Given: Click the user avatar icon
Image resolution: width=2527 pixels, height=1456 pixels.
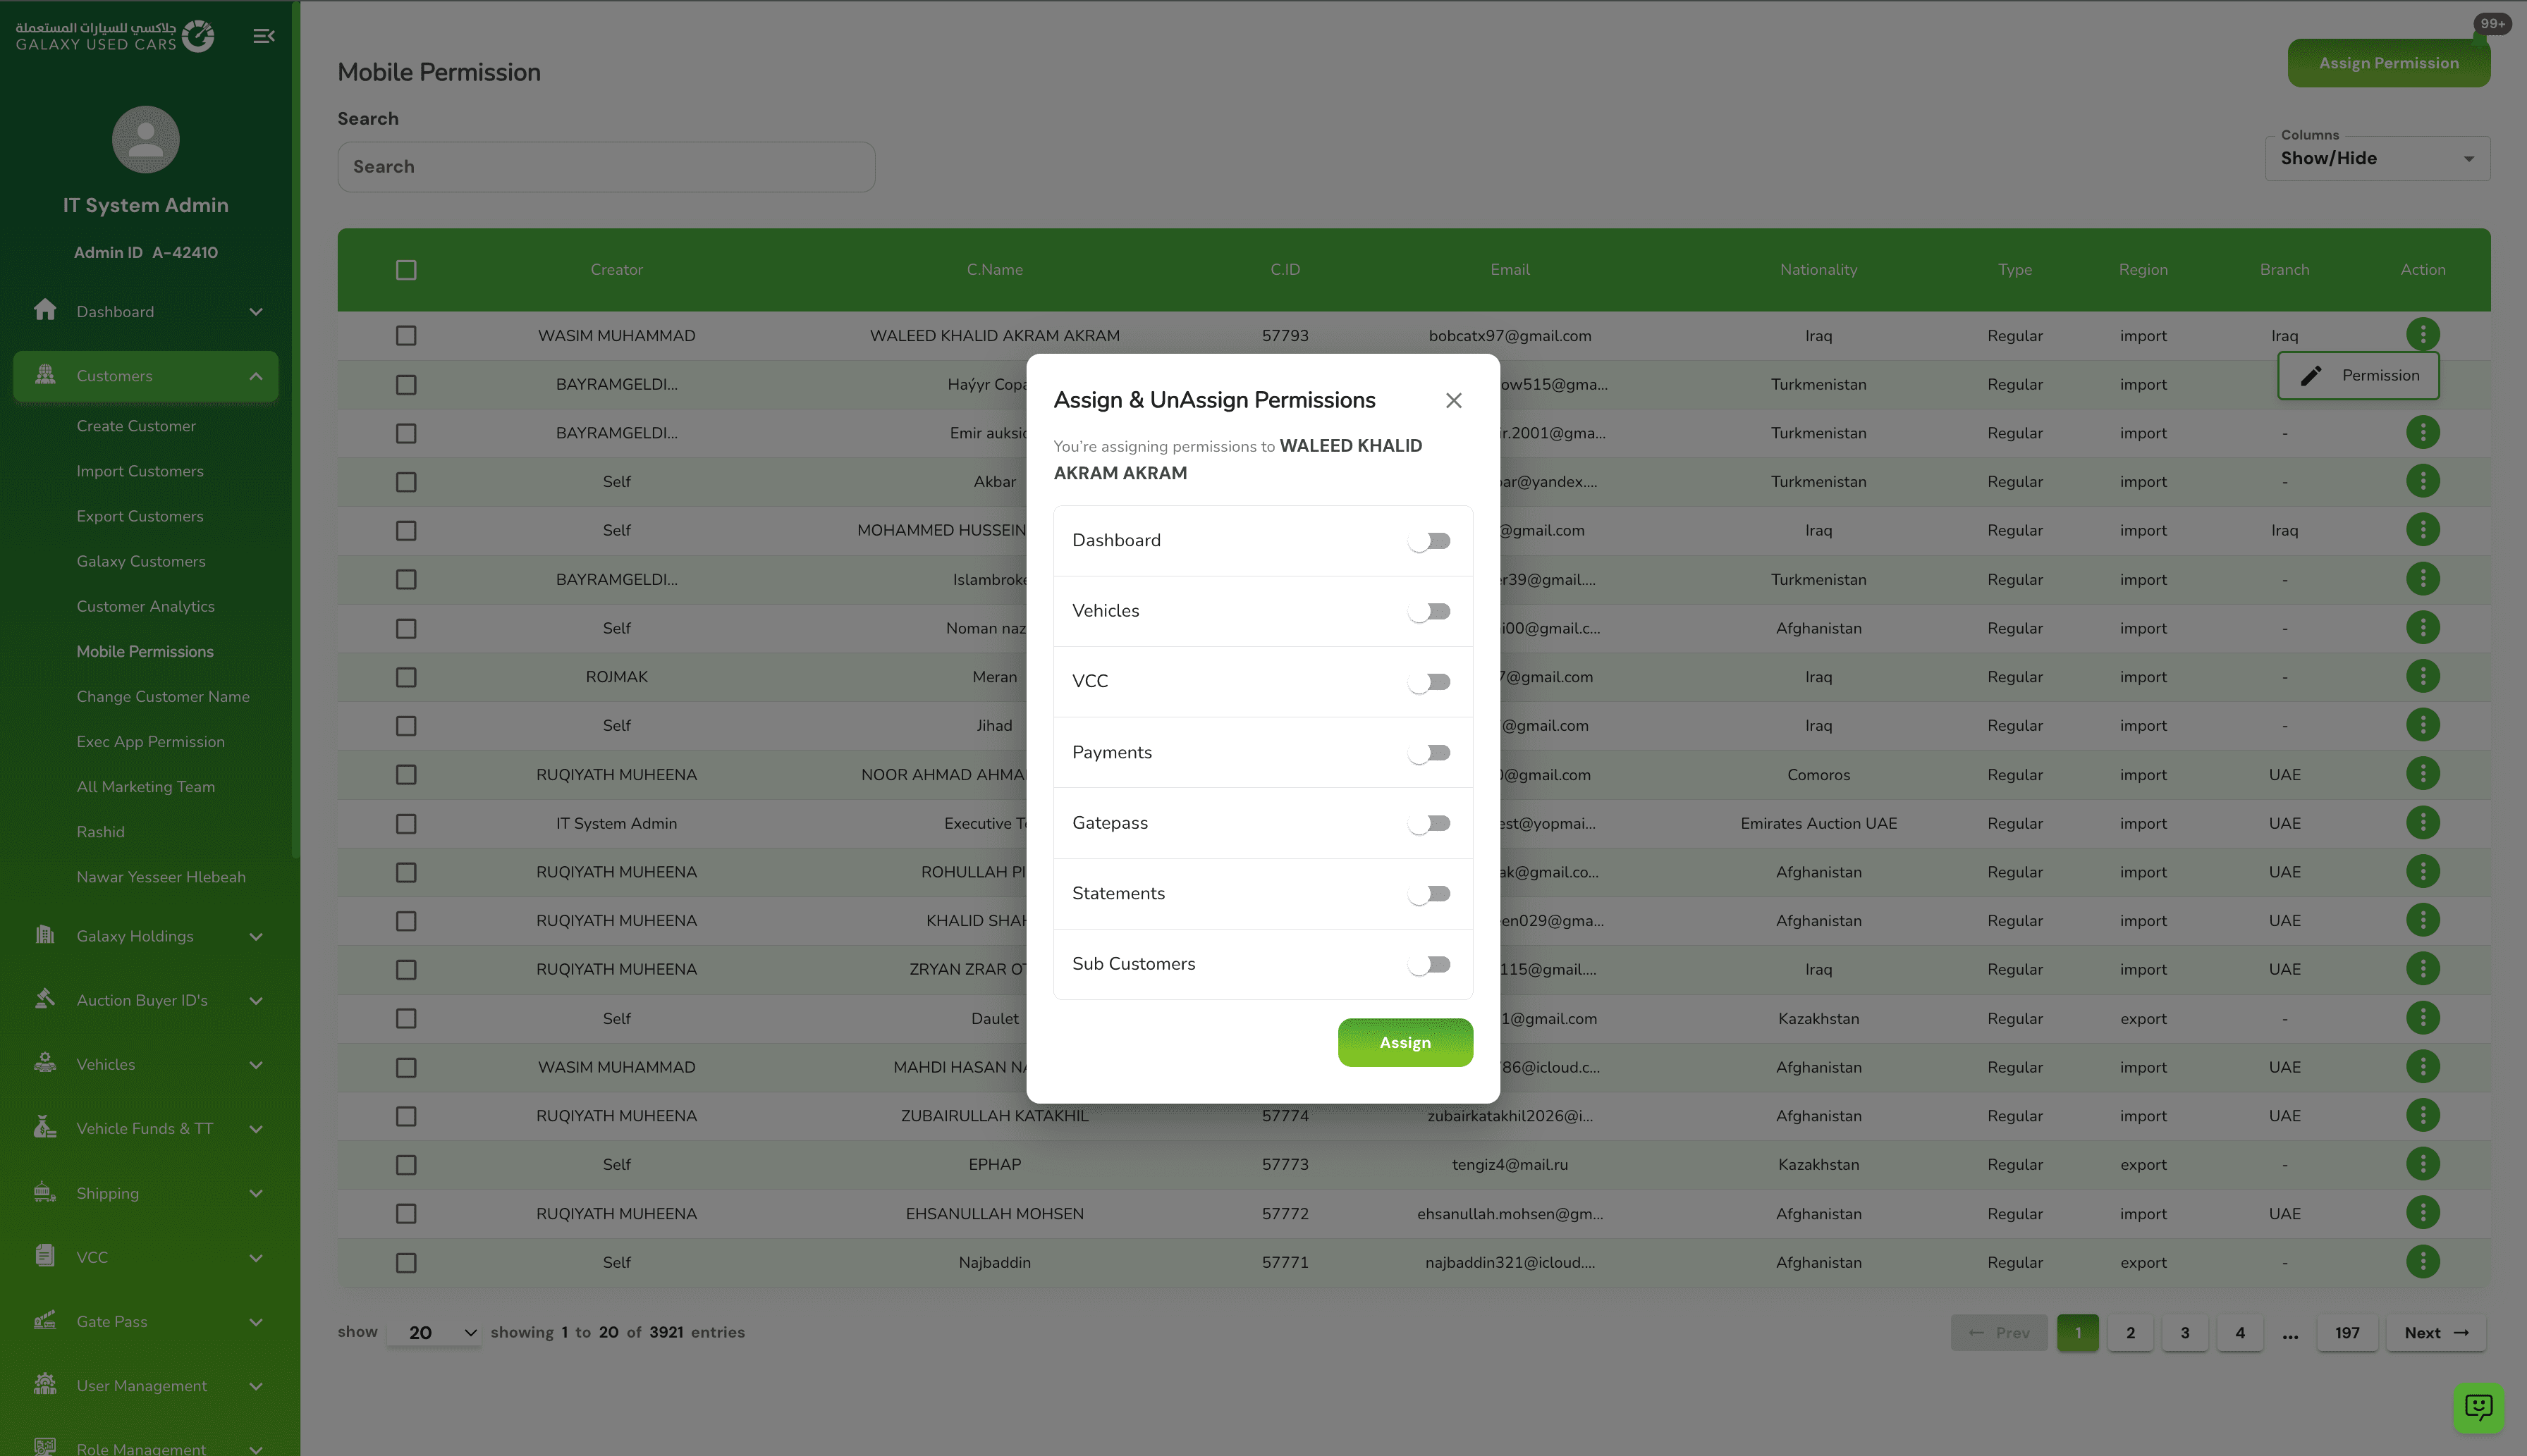Looking at the screenshot, I should (146, 139).
